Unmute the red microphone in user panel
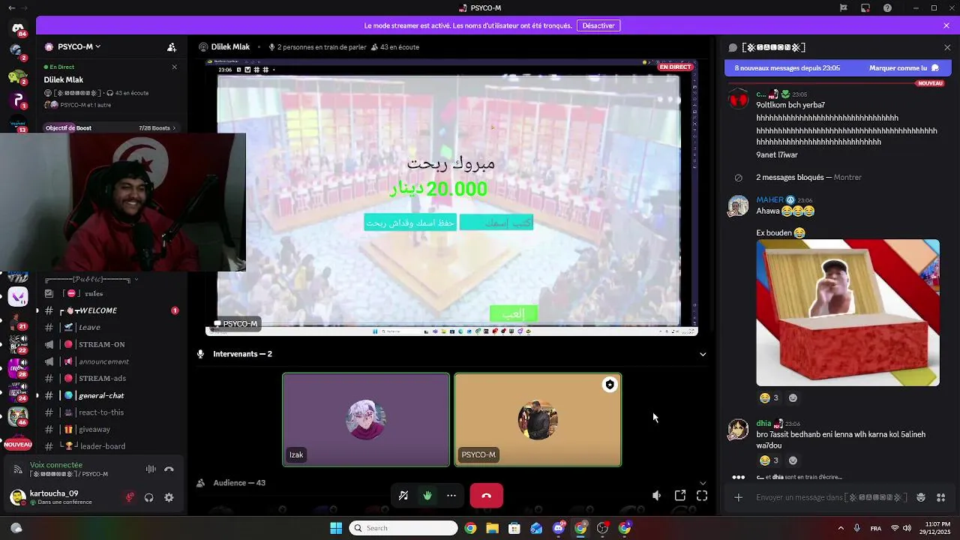 tap(130, 497)
